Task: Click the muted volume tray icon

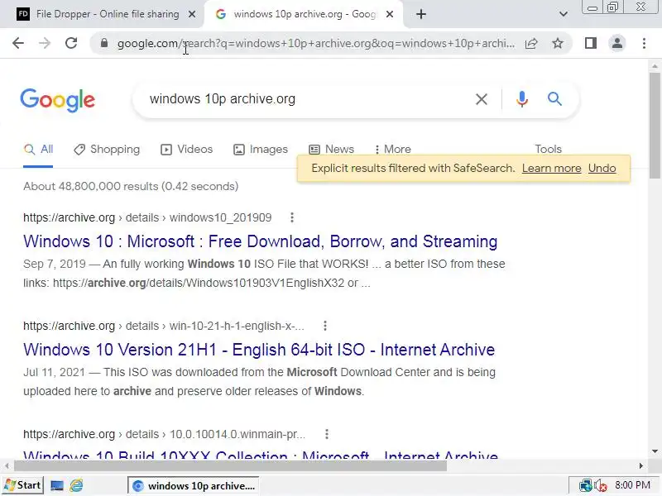Action: [601, 486]
